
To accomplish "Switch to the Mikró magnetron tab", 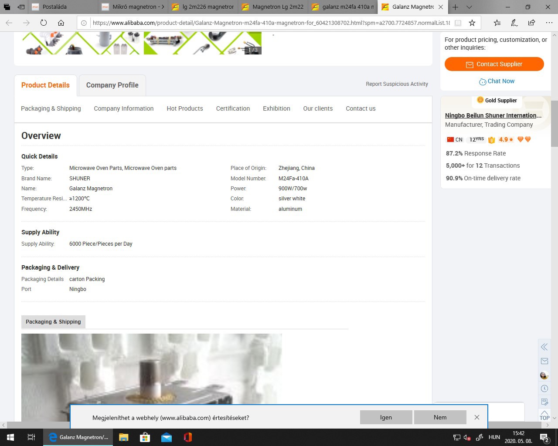I will (x=133, y=7).
